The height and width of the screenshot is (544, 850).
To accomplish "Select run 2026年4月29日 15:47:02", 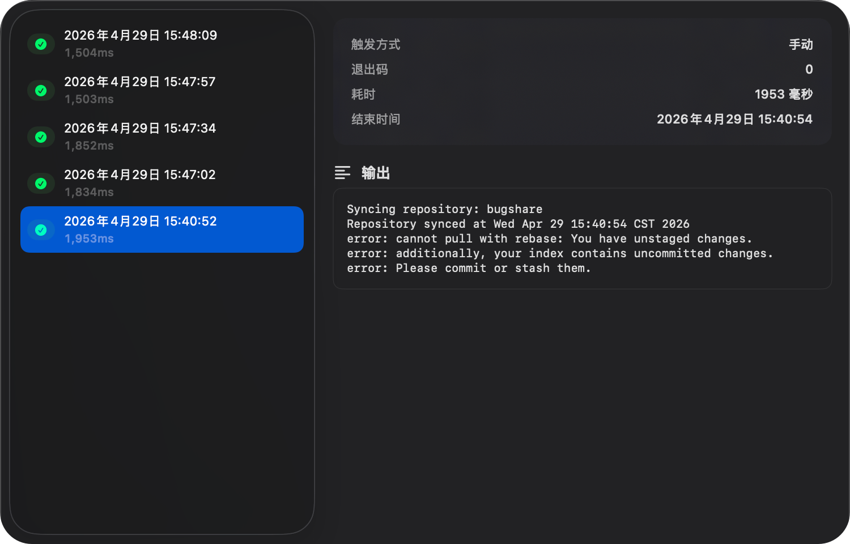I will pyautogui.click(x=162, y=183).
